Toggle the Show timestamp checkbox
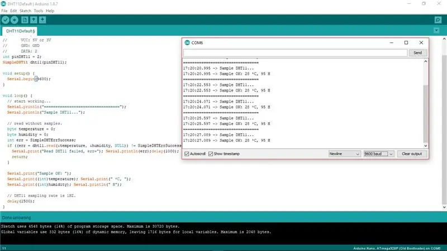 pyautogui.click(x=211, y=154)
